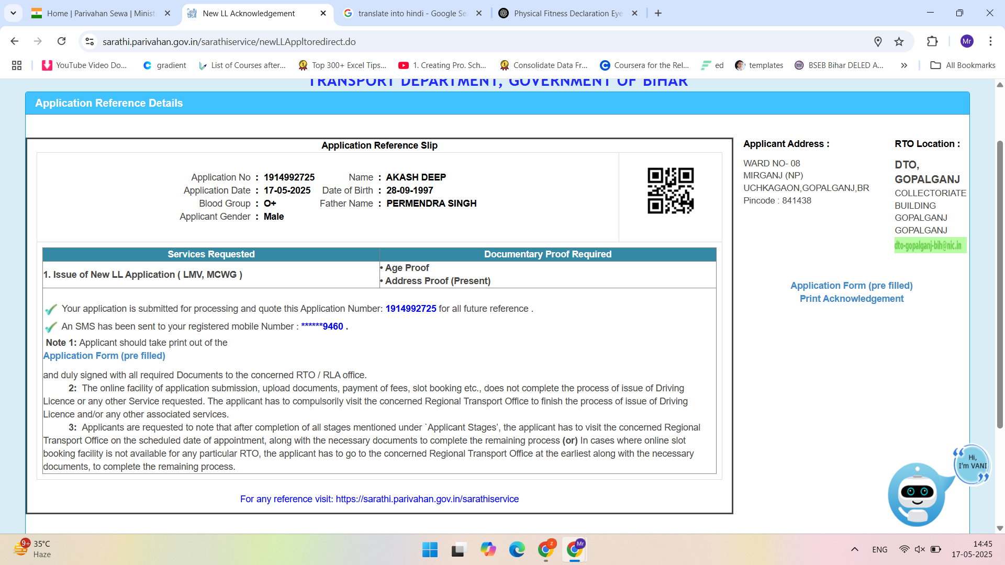This screenshot has height=565, width=1005.
Task: Click the location pin icon in address bar
Action: pyautogui.click(x=878, y=41)
